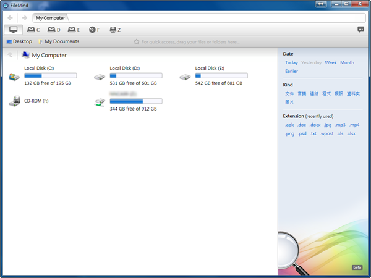This screenshot has width=371, height=278.
Task: Select the My Computer toolbar button
Action: click(x=13, y=30)
